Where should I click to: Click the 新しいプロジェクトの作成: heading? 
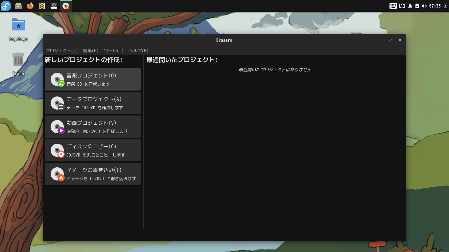(83, 60)
